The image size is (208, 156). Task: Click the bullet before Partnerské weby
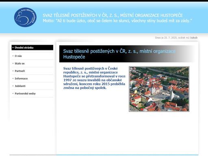[13, 93]
